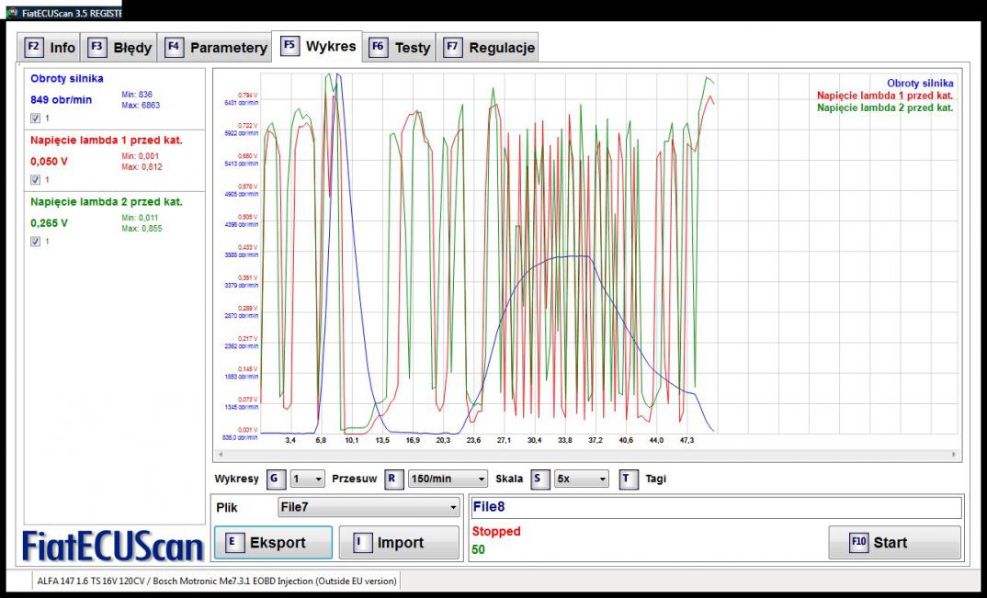The height and width of the screenshot is (598, 987).
Task: Uncheck the Napięcie lambda 1 checkbox
Action: pos(35,179)
